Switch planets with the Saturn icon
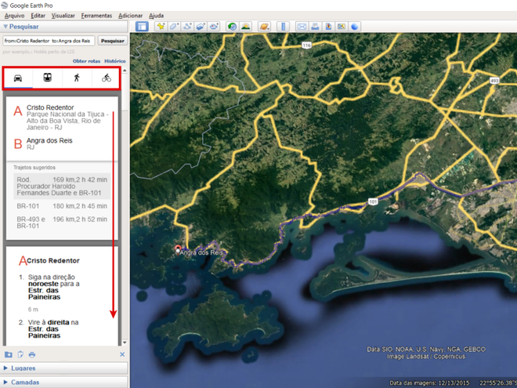This screenshot has height=388, width=517. click(265, 27)
